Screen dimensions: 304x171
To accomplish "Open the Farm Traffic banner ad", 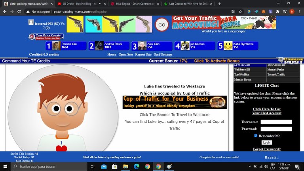I will point(224,23).
